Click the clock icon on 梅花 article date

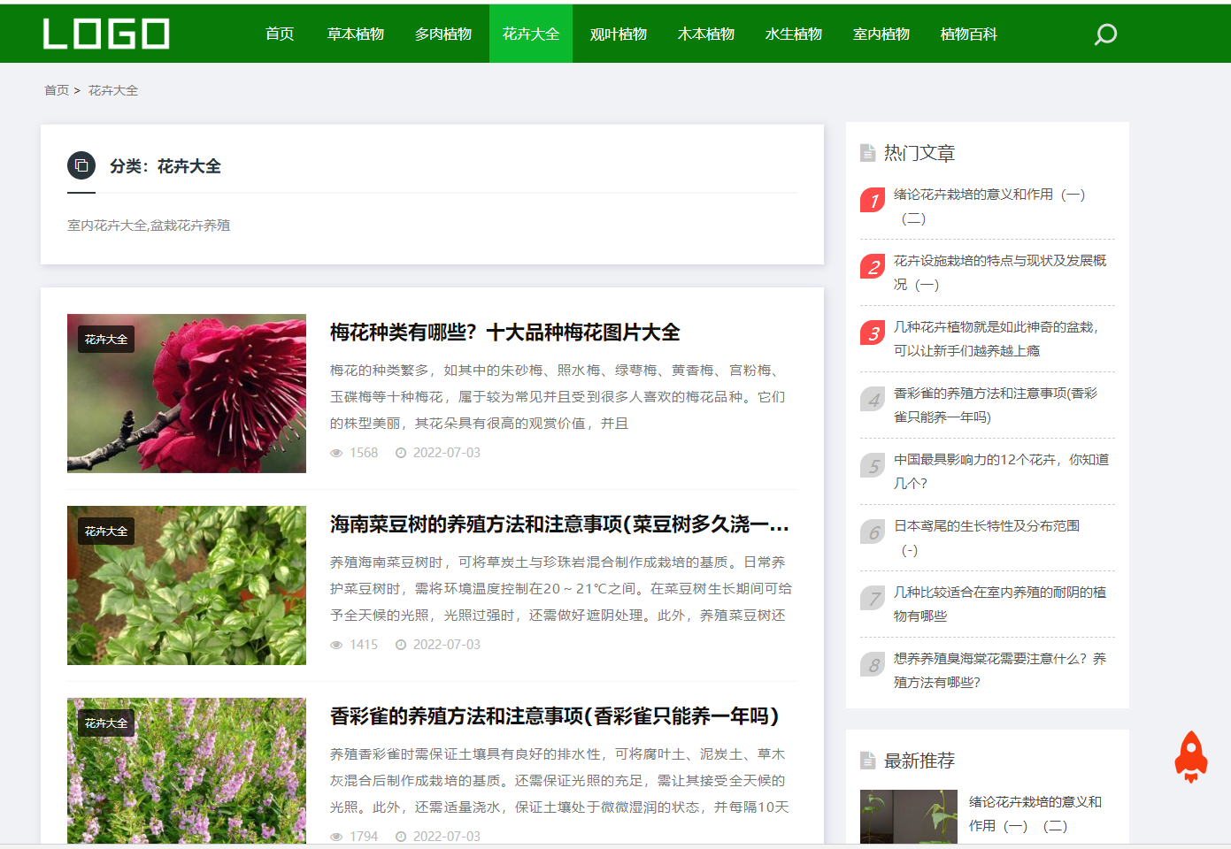pyautogui.click(x=401, y=453)
